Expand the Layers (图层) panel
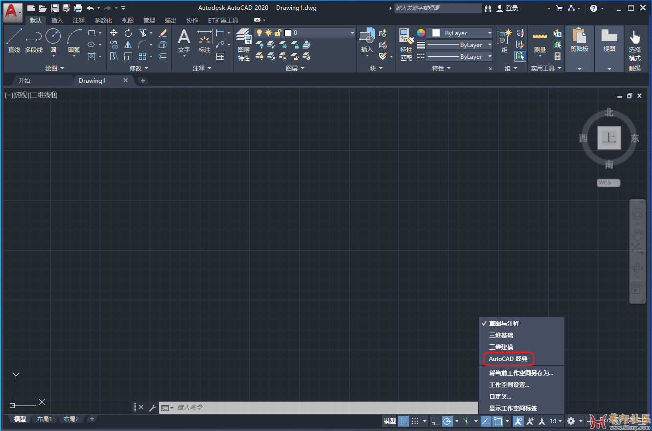Screen dimensions: 652x431 tap(295, 68)
